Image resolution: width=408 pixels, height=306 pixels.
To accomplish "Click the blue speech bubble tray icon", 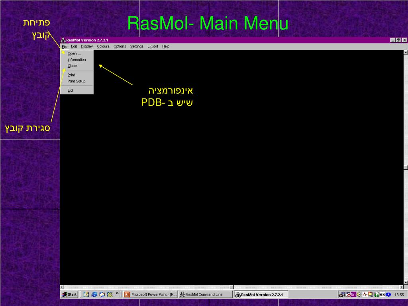I will (x=388, y=294).
